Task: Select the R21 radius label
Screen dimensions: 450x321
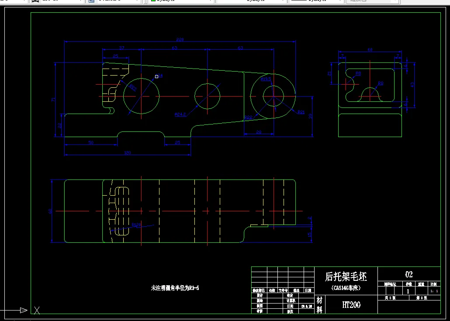Action: pos(301,112)
